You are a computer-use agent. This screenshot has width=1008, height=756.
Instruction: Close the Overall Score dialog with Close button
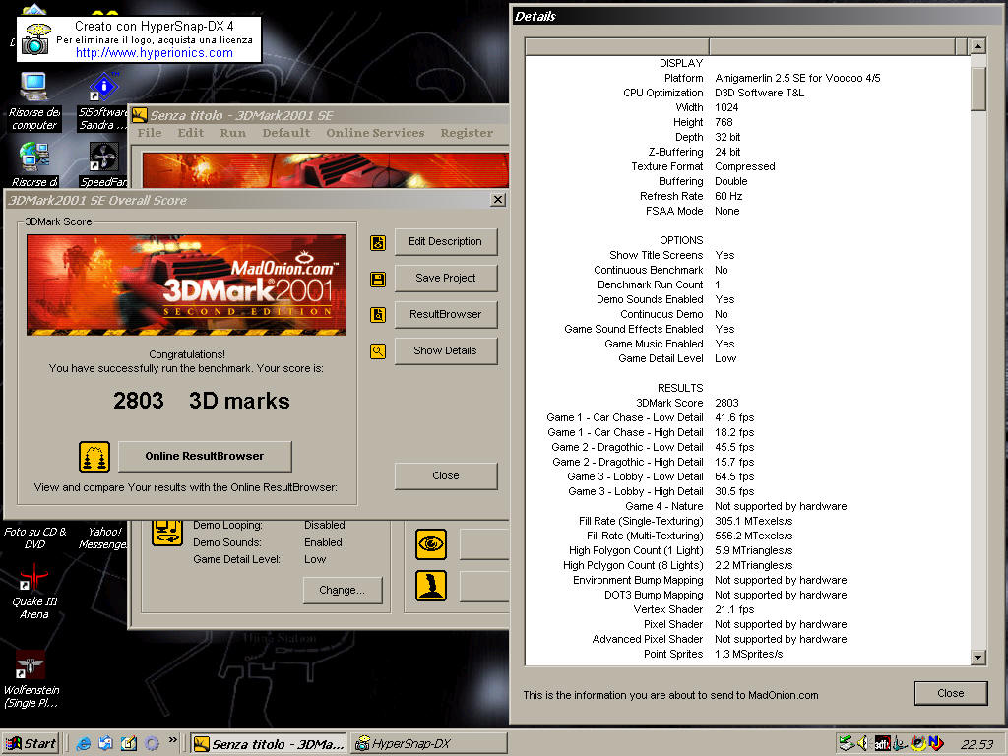coord(446,475)
